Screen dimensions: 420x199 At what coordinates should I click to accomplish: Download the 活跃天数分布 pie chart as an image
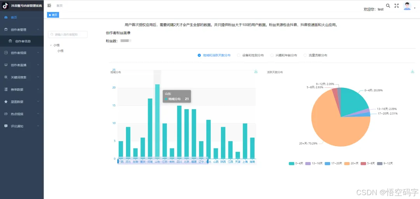click(413, 72)
